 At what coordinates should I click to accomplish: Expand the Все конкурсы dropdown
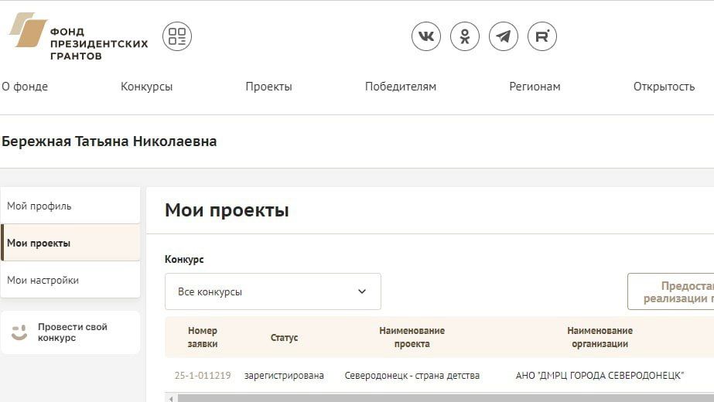point(273,291)
